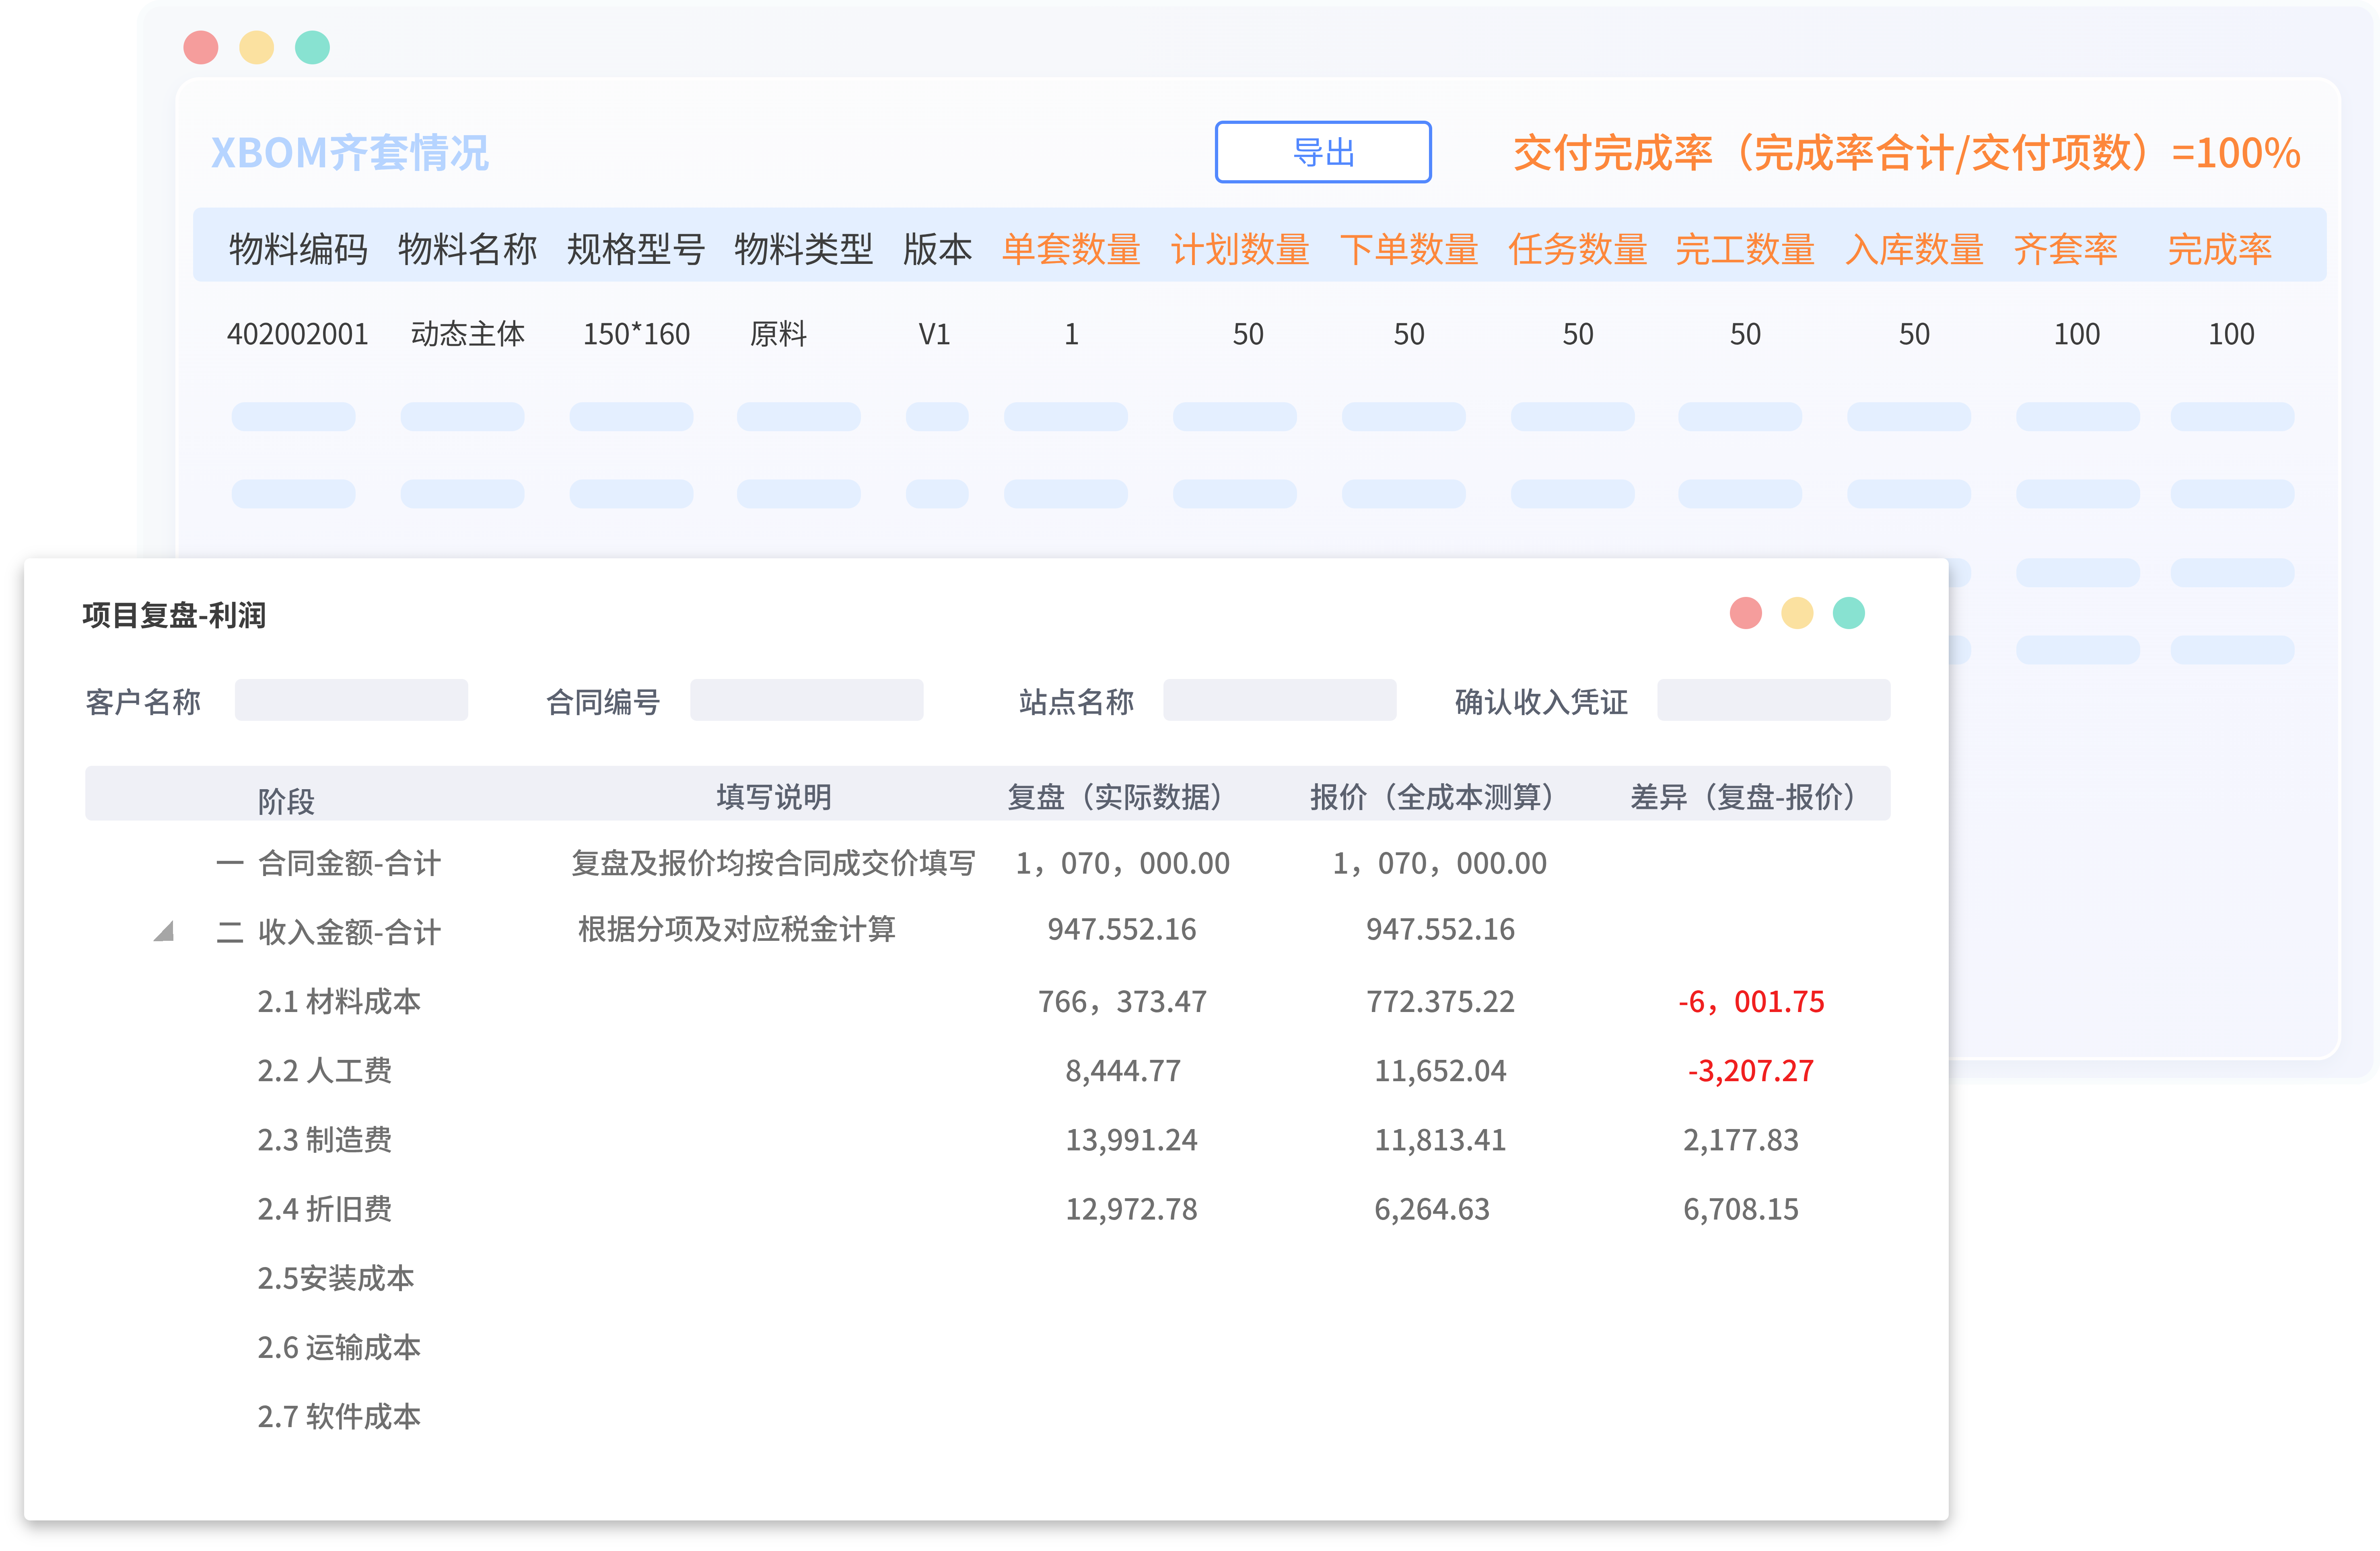This screenshot has height=1551, width=2380.
Task: Click the 任务数量 column header
Action: coord(1578,249)
